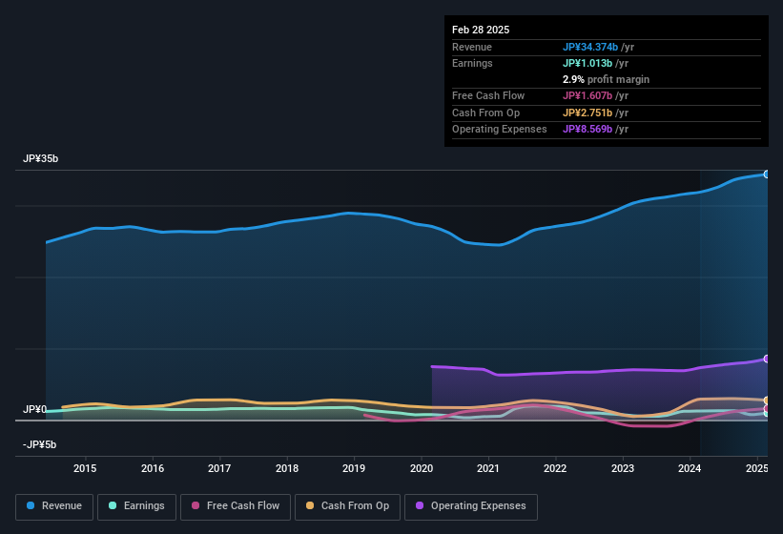Image resolution: width=783 pixels, height=534 pixels.
Task: Select the 2018 x-axis label
Action: (287, 468)
